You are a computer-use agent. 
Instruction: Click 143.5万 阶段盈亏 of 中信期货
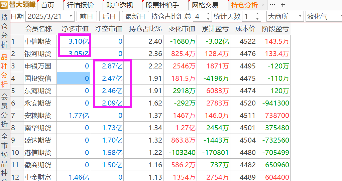tap(277, 41)
